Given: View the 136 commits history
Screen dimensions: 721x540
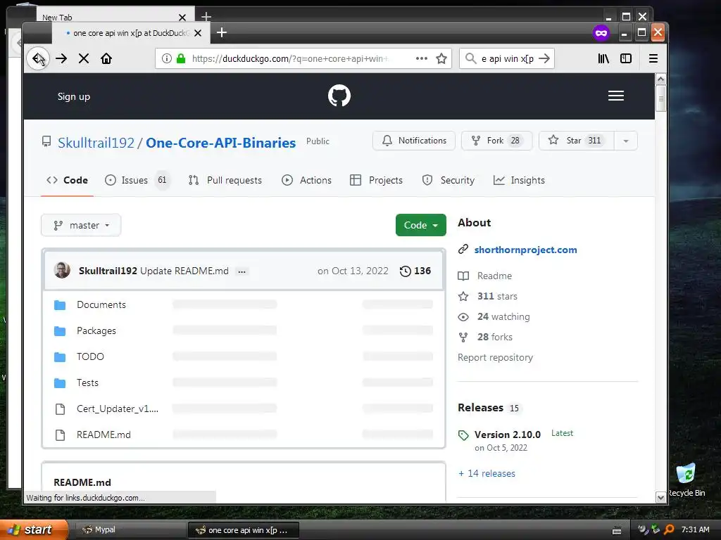Looking at the screenshot, I should [x=415, y=271].
